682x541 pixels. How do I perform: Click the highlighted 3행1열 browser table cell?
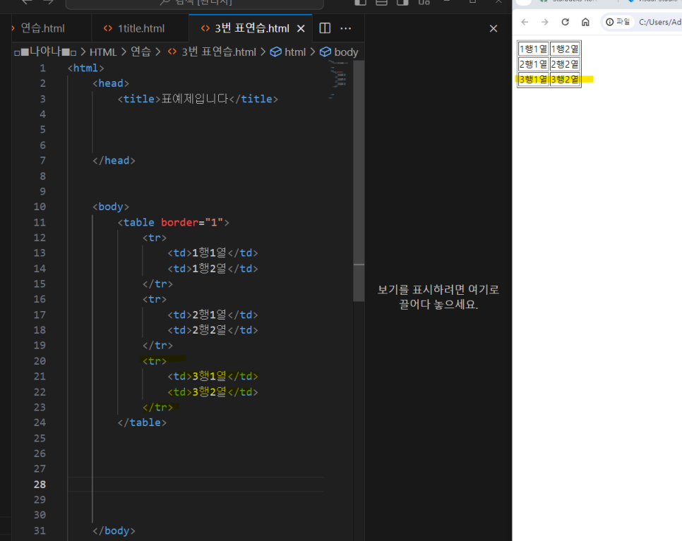point(533,80)
